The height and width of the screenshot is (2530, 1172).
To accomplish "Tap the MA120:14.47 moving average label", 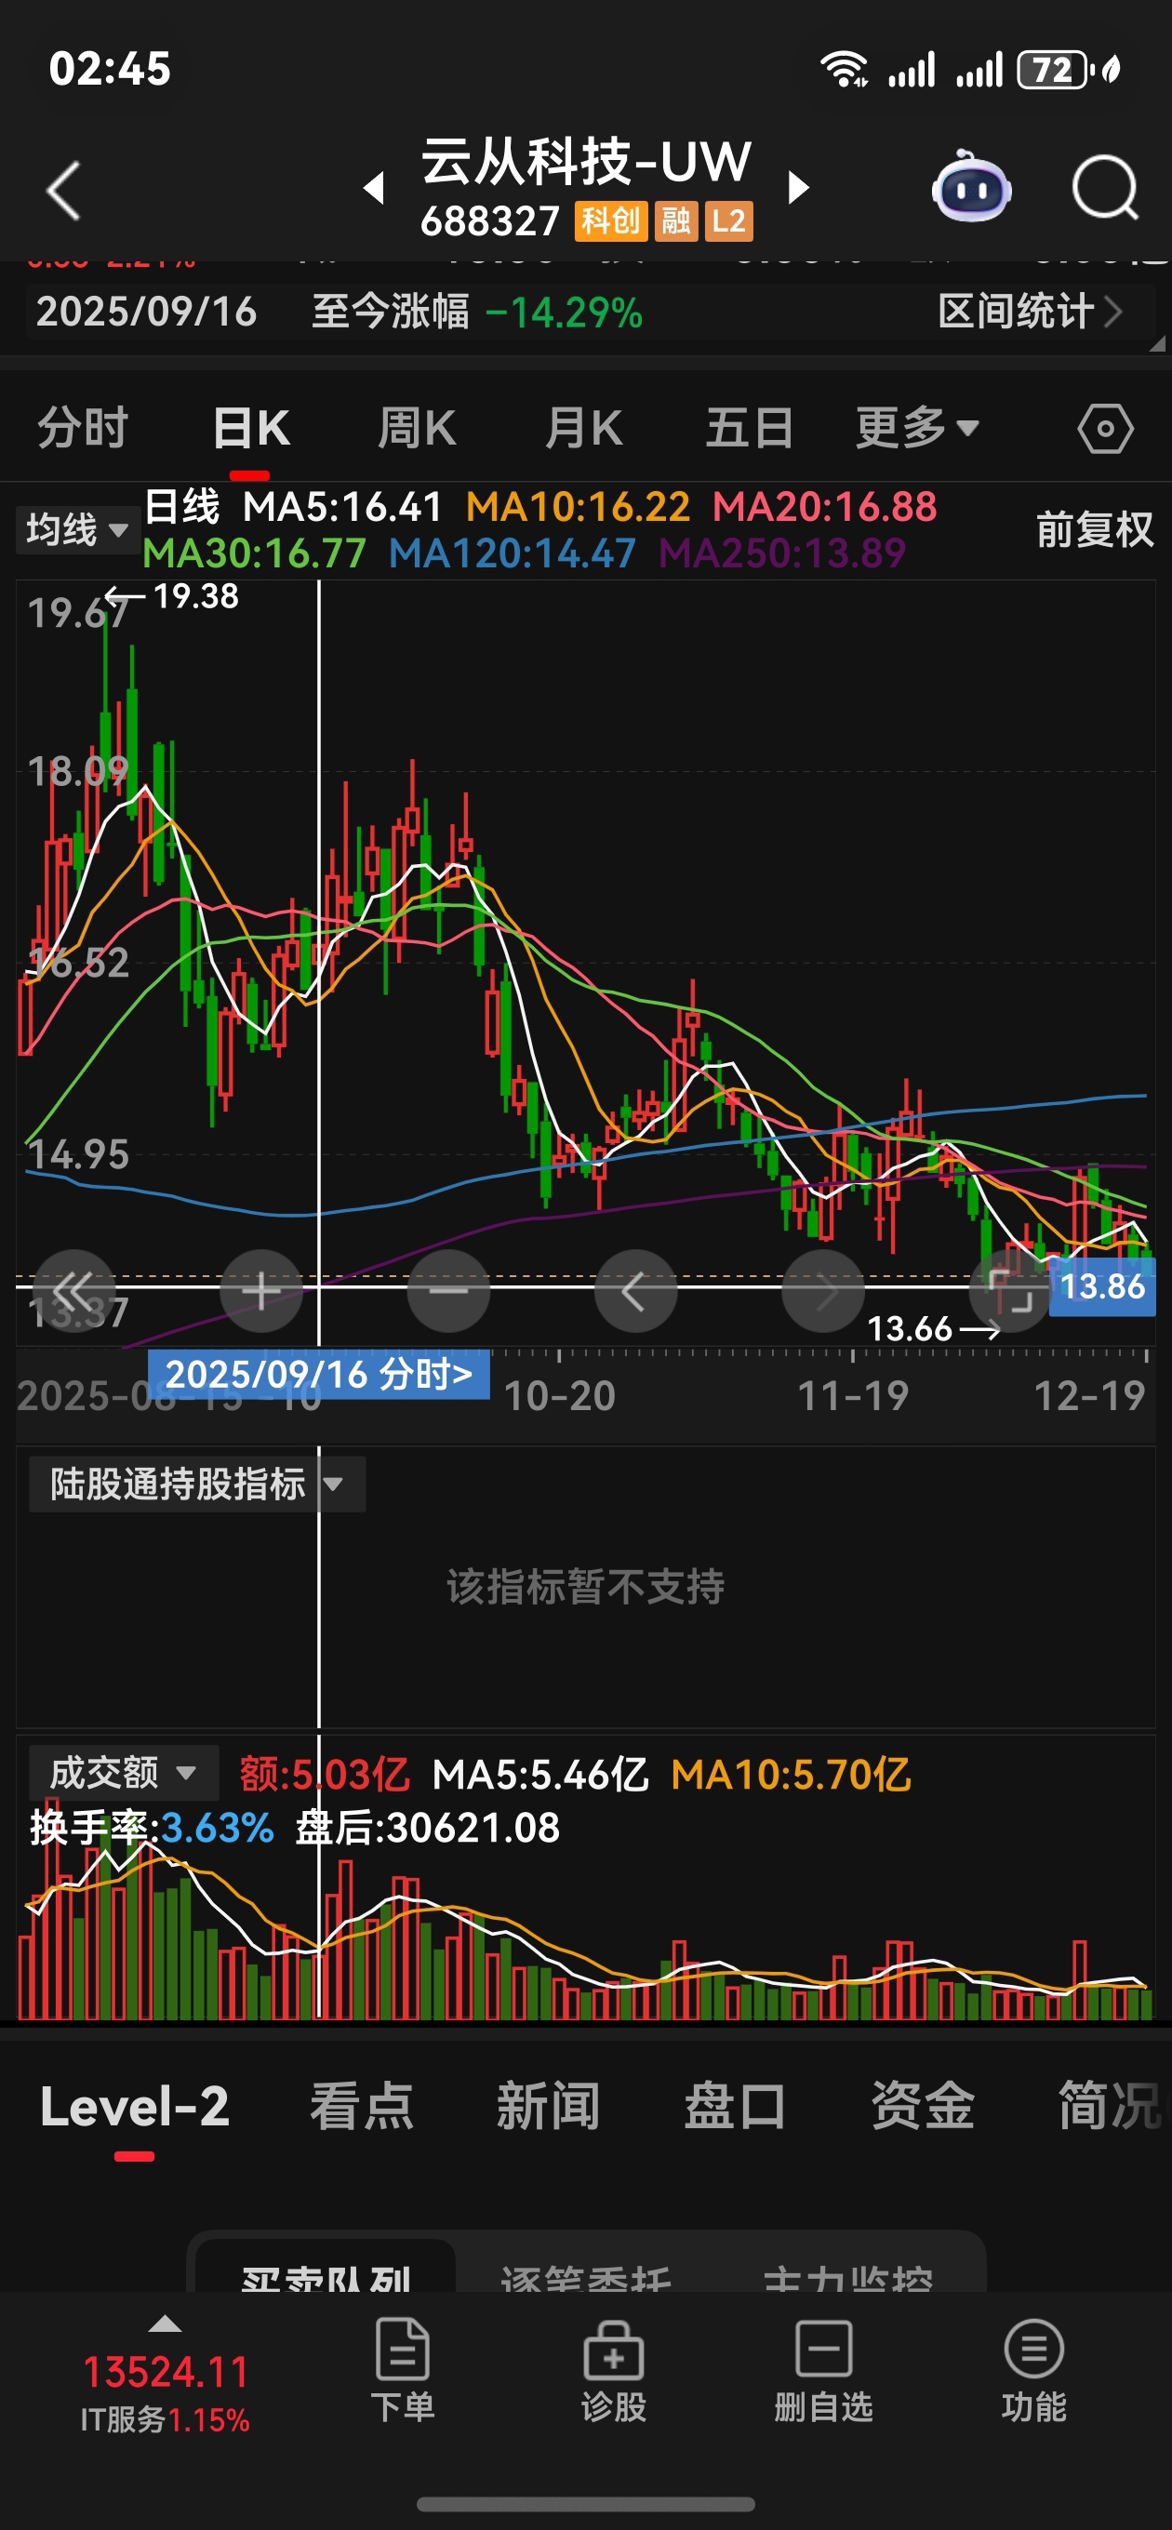I will click(512, 554).
